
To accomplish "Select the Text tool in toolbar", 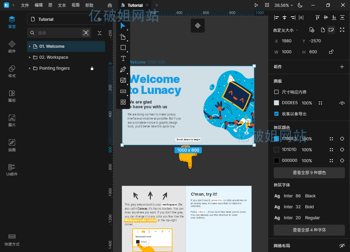I will coord(123,58).
